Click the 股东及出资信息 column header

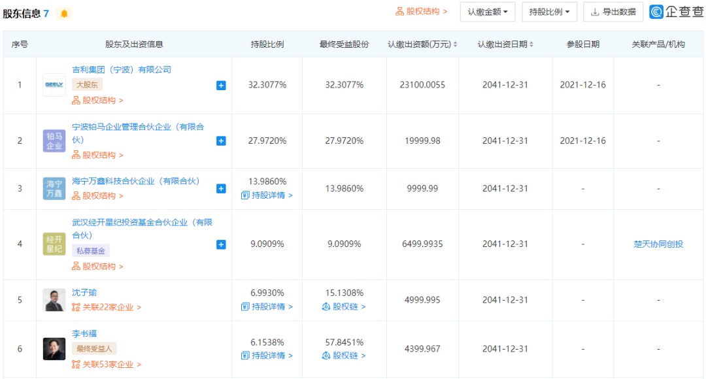(x=134, y=44)
